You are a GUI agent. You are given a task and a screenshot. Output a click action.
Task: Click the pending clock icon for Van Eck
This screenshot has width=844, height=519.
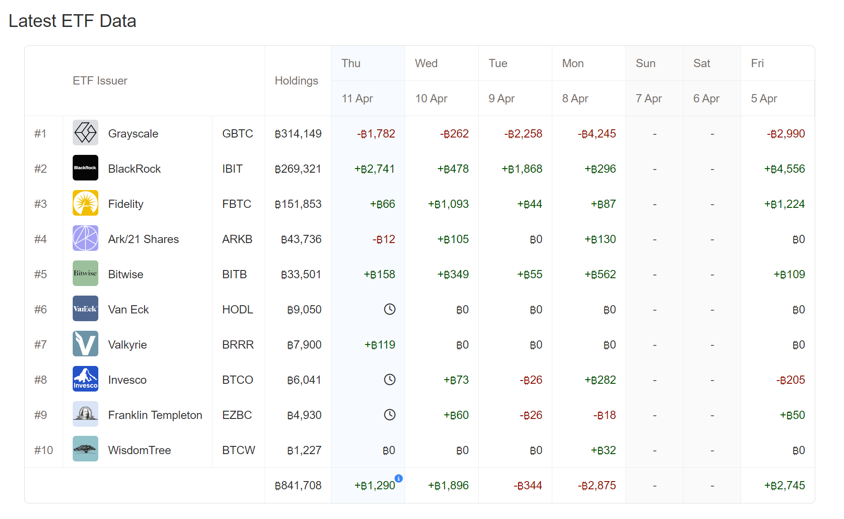coord(390,309)
